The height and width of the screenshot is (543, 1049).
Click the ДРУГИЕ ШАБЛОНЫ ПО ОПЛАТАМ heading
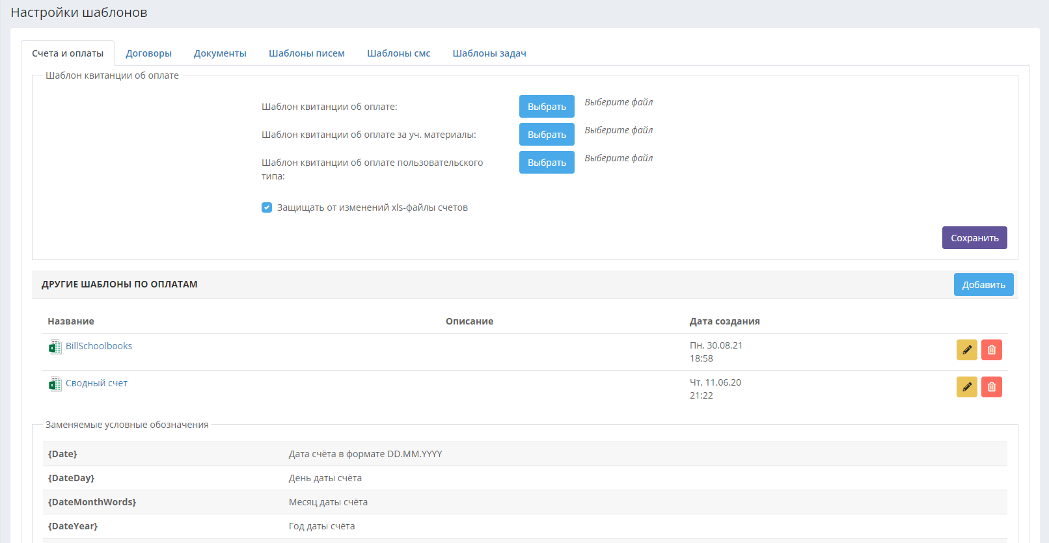tap(120, 284)
